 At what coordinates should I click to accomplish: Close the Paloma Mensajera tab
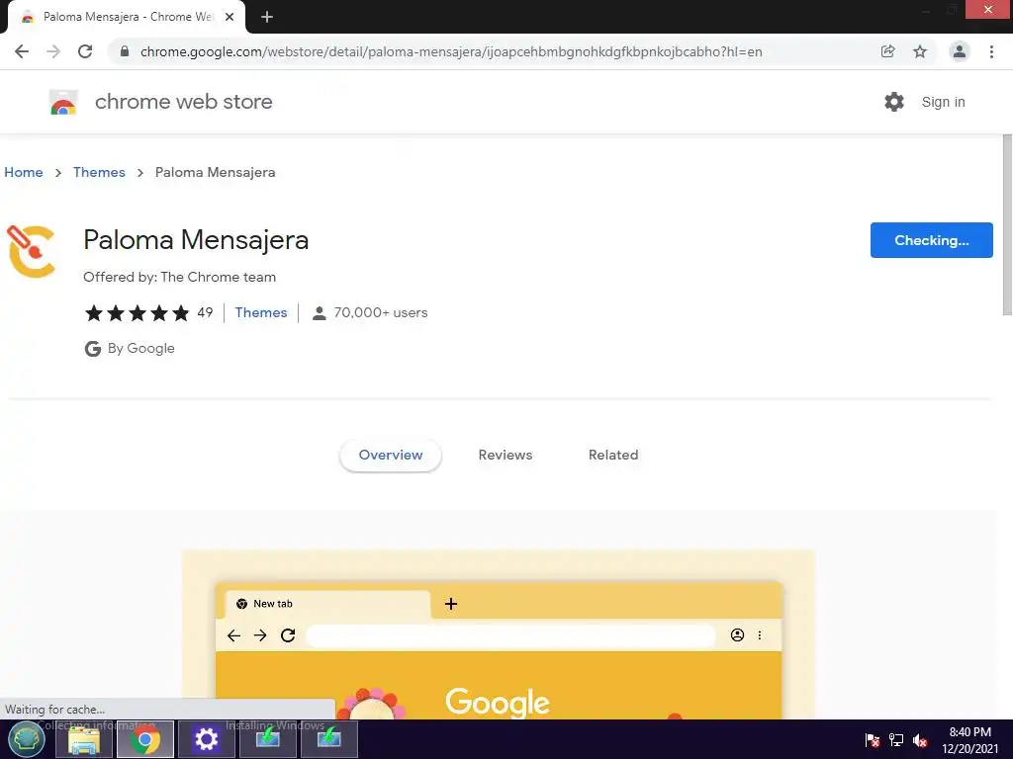click(x=230, y=18)
